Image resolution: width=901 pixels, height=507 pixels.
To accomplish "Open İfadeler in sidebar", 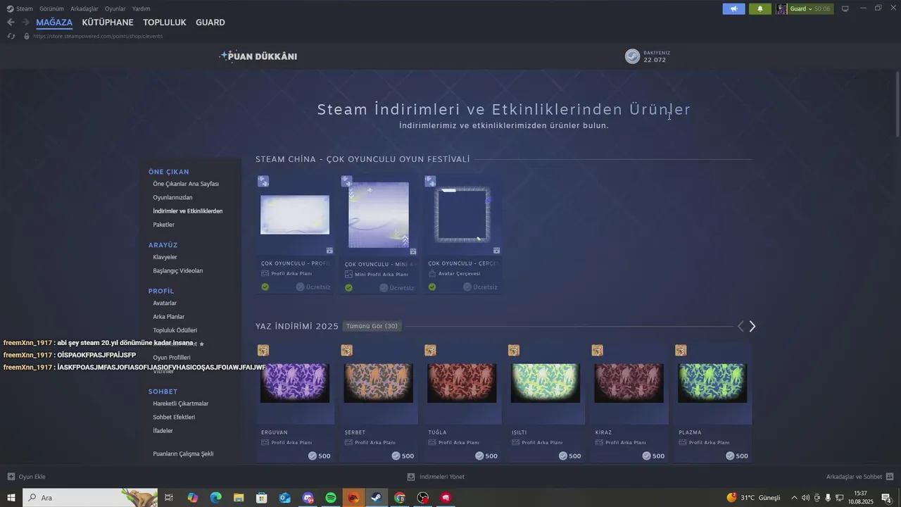I will pos(163,430).
